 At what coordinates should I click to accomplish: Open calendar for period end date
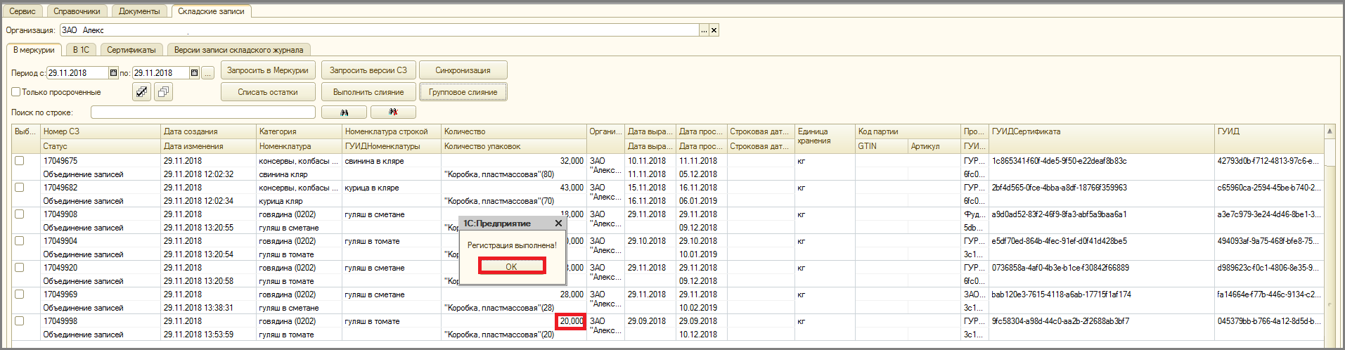click(x=195, y=73)
